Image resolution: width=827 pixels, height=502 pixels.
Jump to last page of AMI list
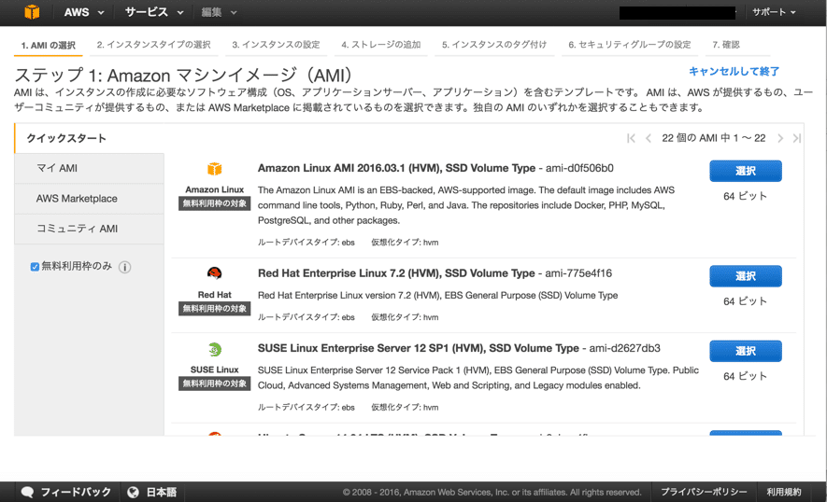pyautogui.click(x=796, y=138)
